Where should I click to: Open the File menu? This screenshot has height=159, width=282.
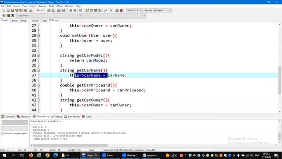coord(3,6)
